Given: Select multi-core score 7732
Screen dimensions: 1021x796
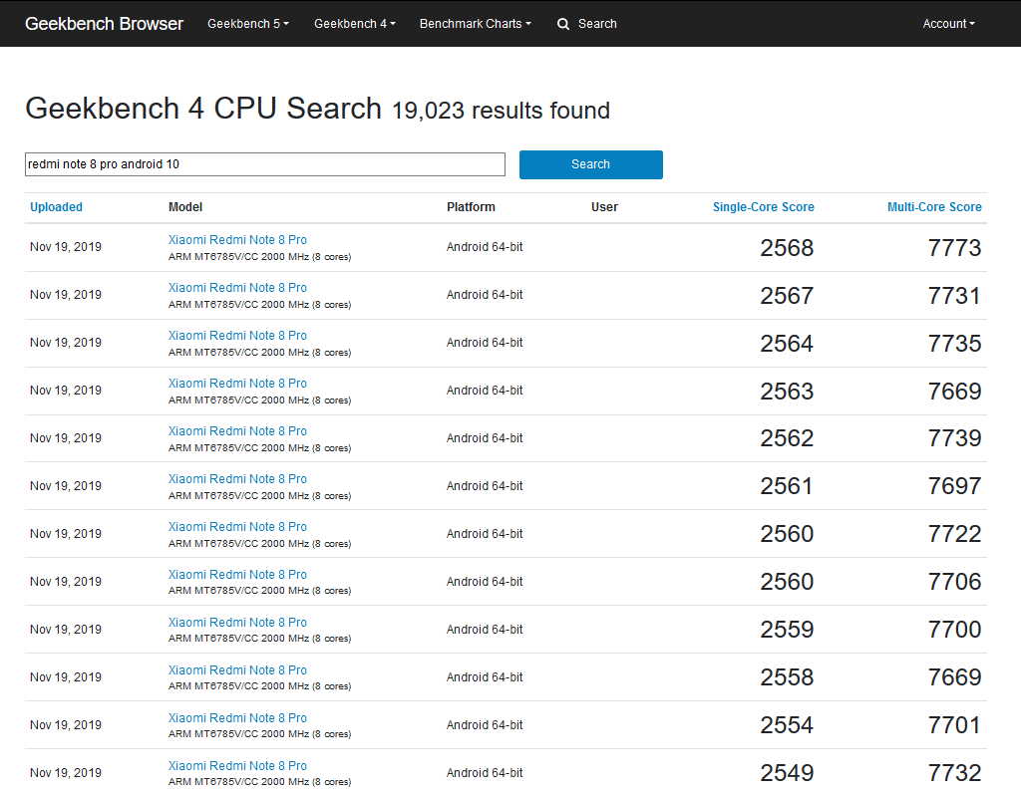Looking at the screenshot, I should pos(954,773).
